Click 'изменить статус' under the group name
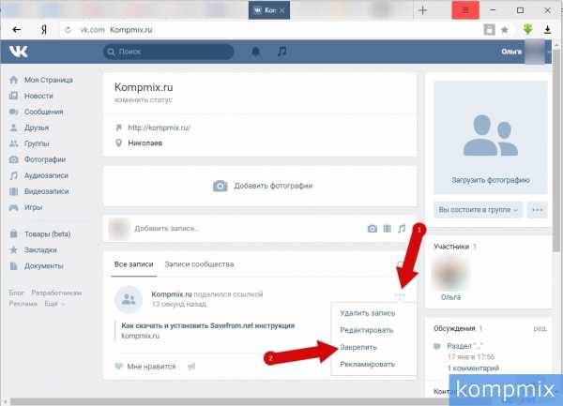563x406 pixels. coord(144,100)
